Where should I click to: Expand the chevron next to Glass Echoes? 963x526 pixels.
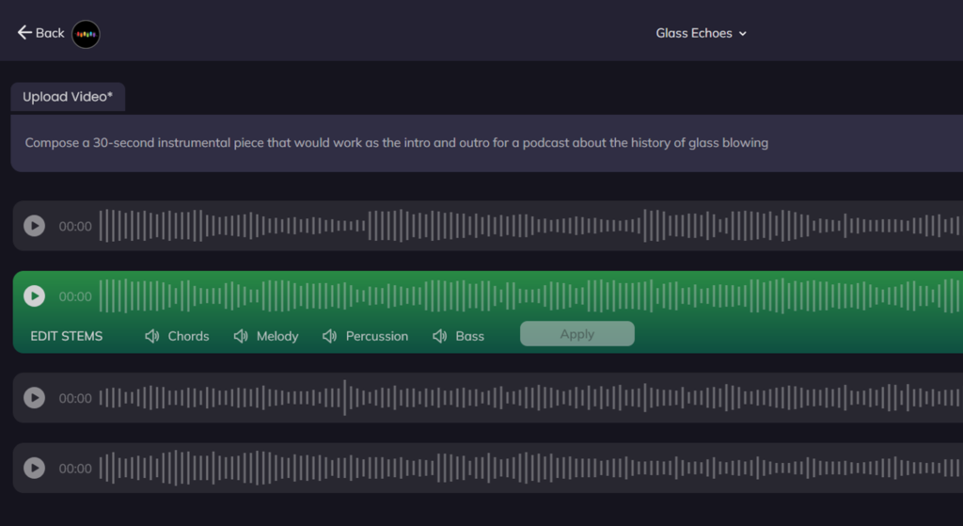coord(743,34)
